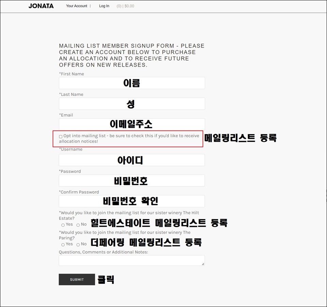The height and width of the screenshot is (307, 327).
Task: Click the "*Confirm Password" label
Action: tap(79, 192)
